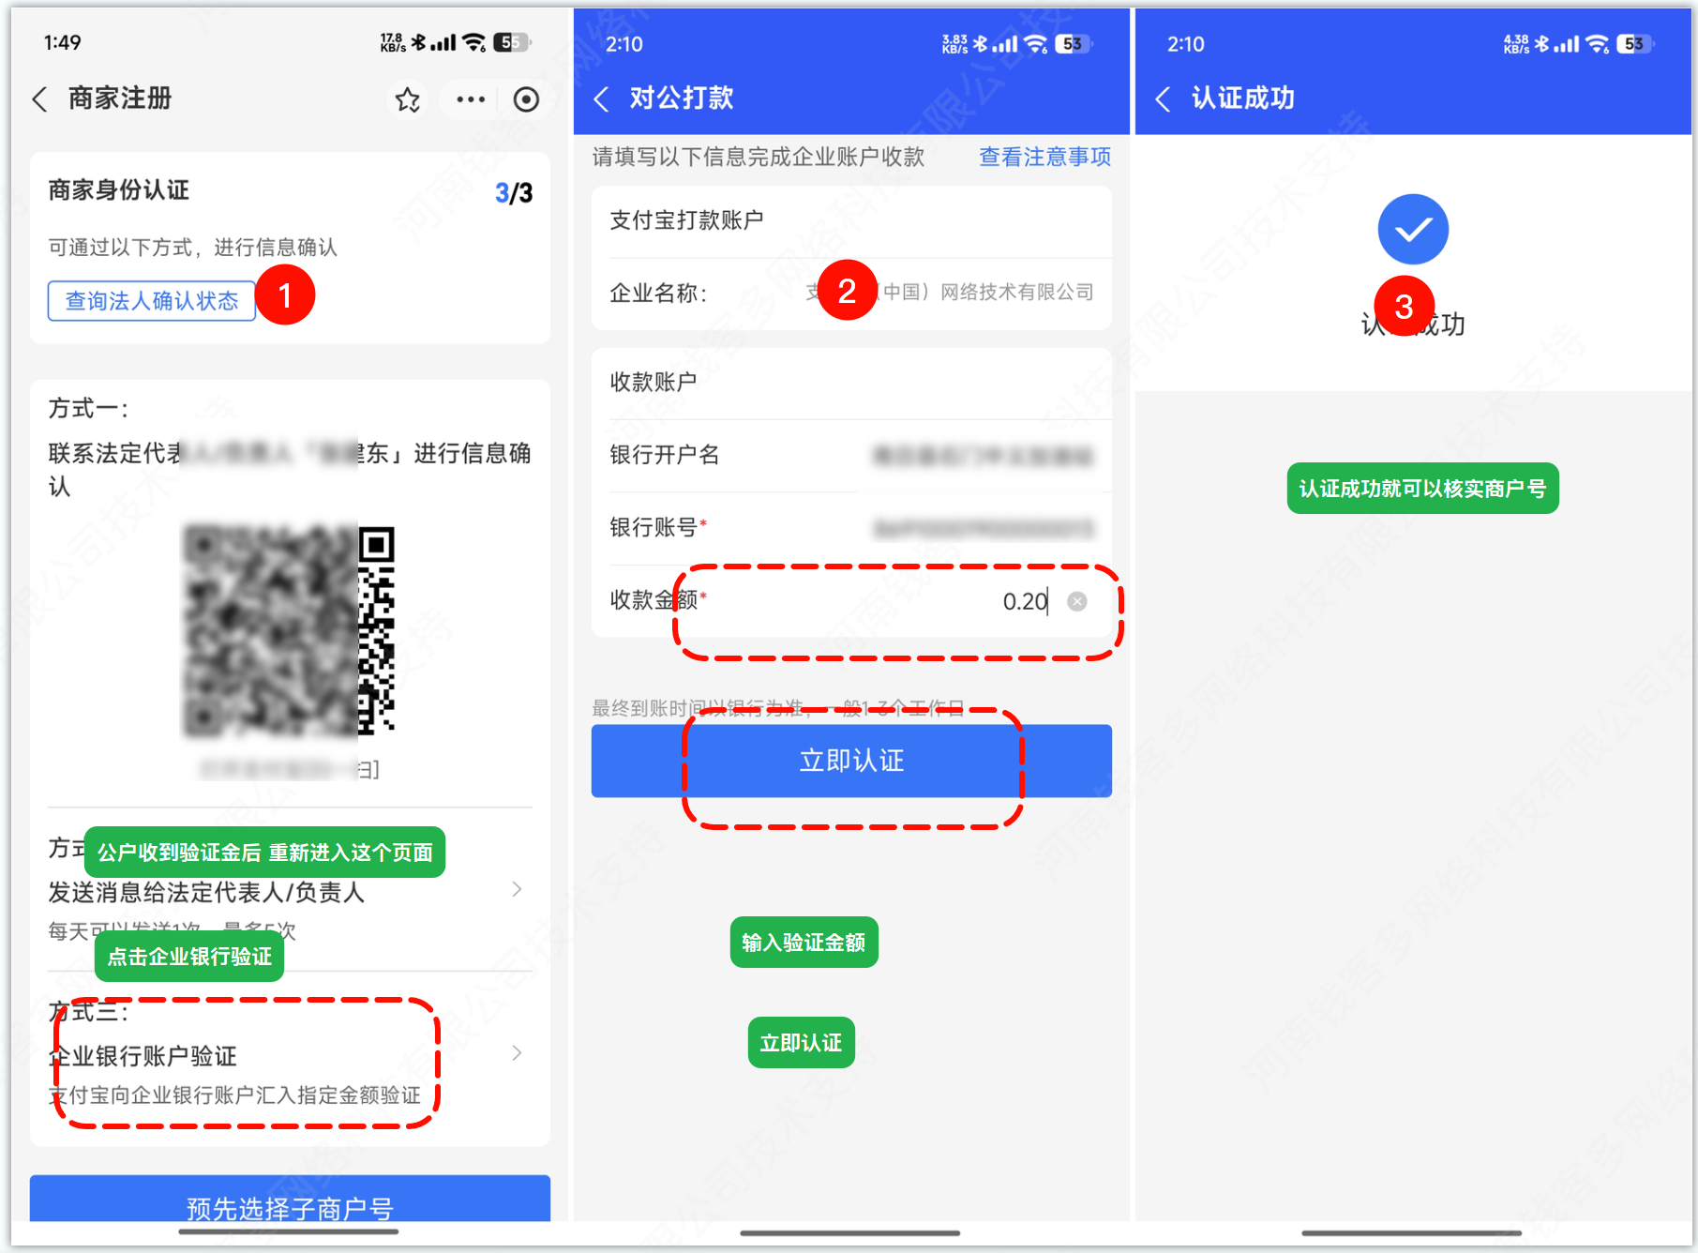Tap the back arrow on 商家注册 page
Screen dimensions: 1698x1253
pos(40,99)
